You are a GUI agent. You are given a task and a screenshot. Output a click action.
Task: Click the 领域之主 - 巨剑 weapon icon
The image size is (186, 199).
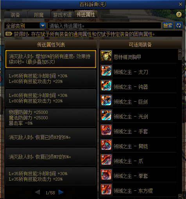pyautogui.click(x=106, y=100)
